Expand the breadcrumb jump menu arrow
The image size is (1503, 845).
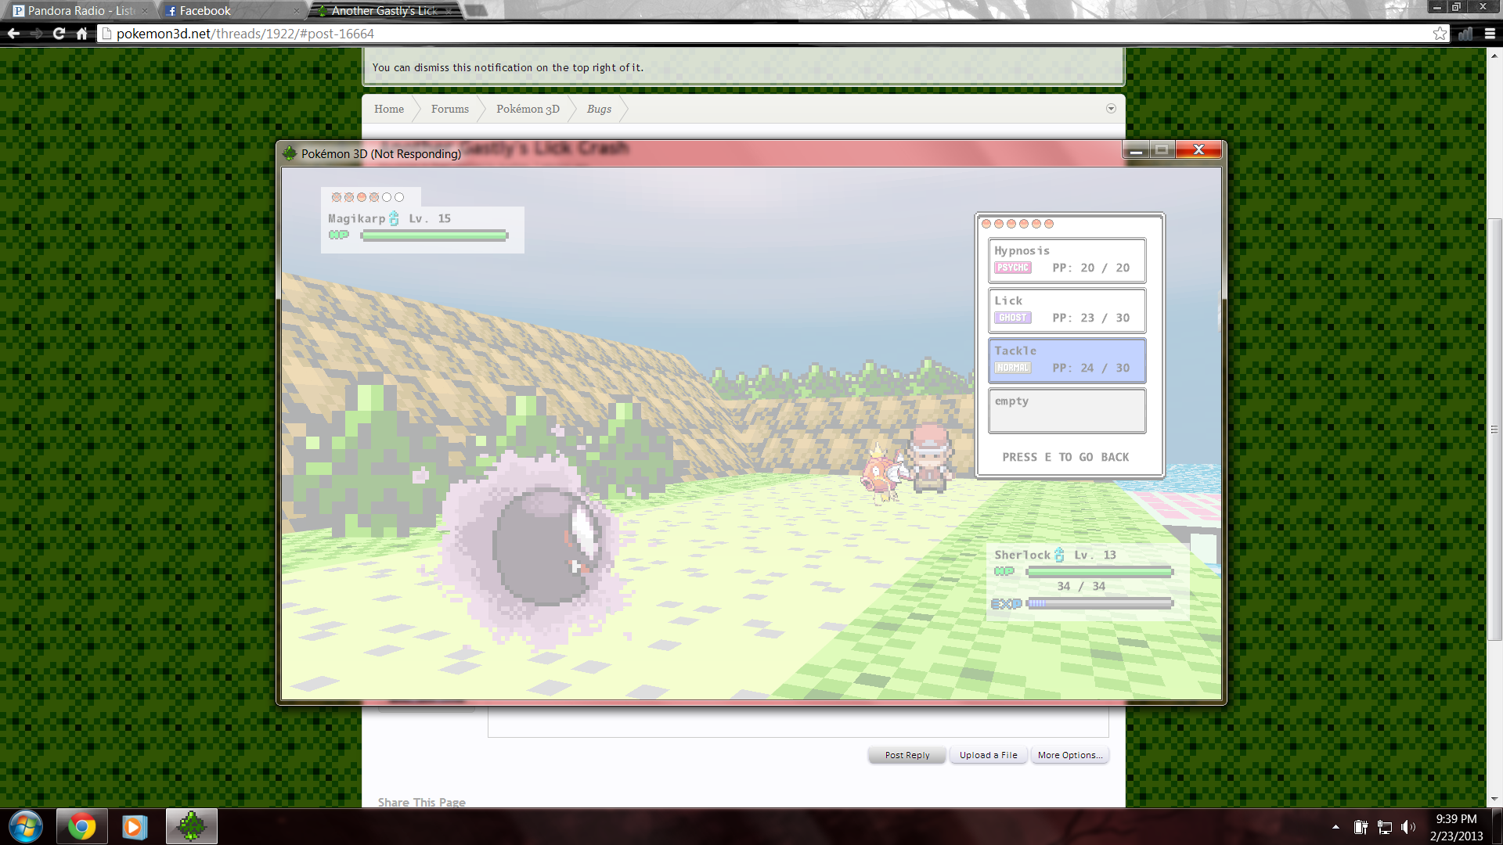[1111, 109]
